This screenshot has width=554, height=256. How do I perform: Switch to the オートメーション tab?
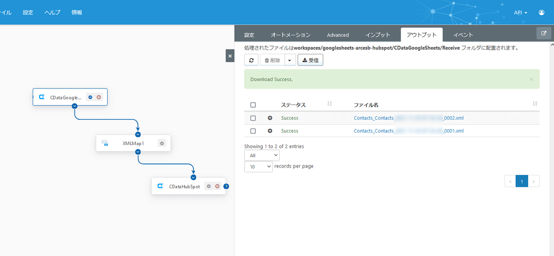tap(290, 35)
